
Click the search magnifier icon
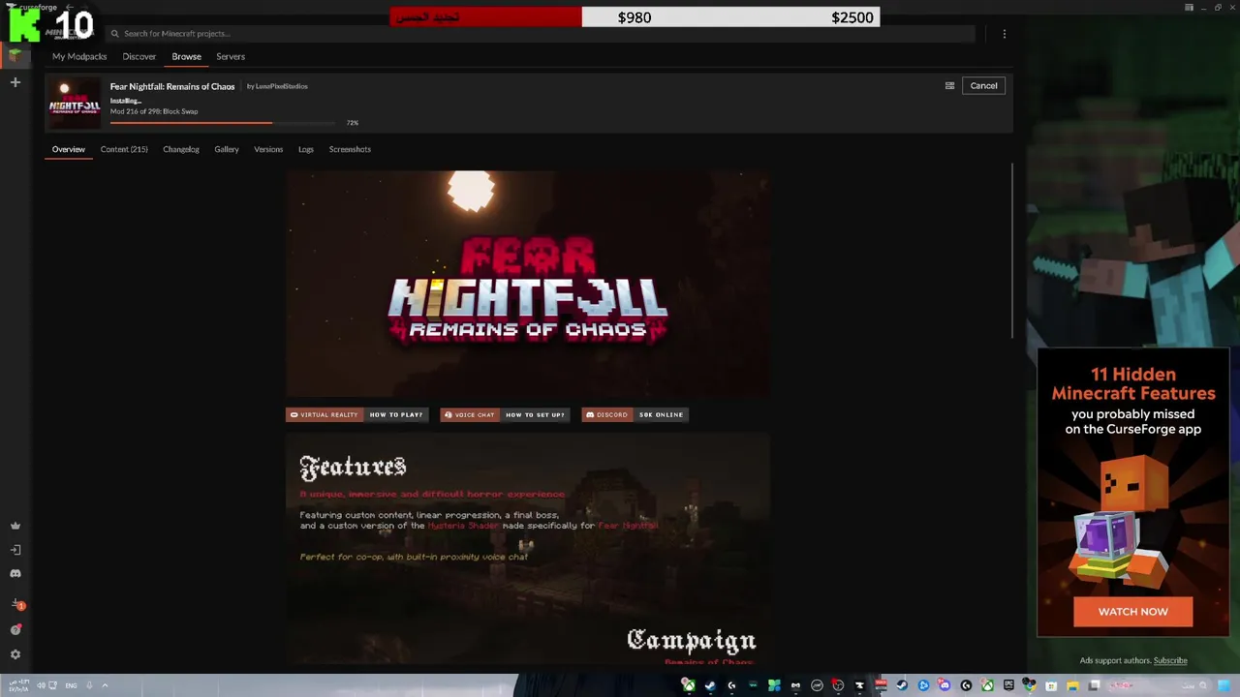coord(114,34)
